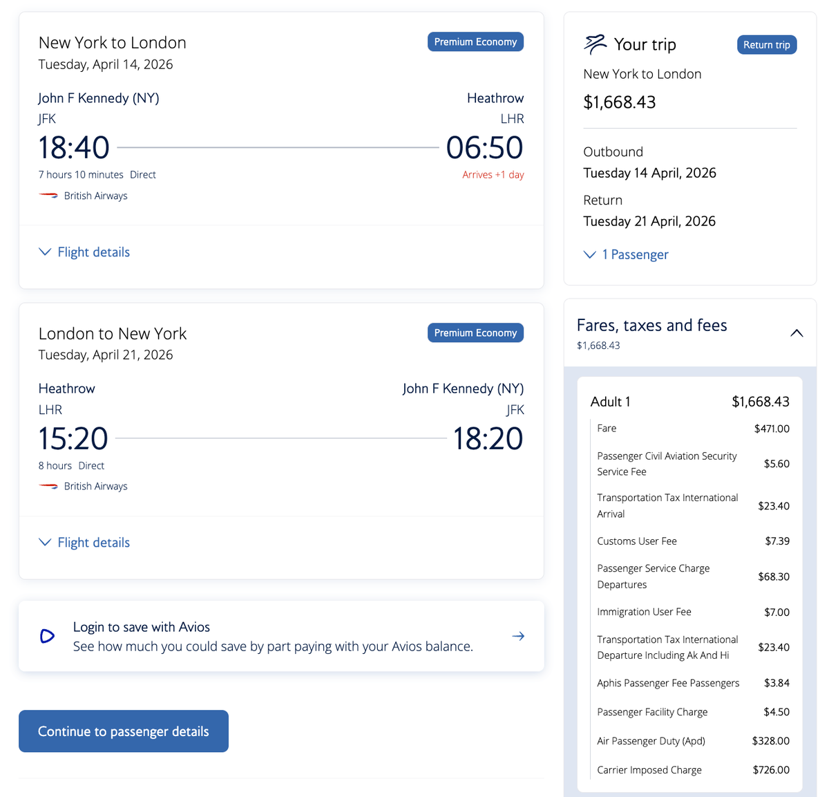Select the Avios logo icon

46,635
